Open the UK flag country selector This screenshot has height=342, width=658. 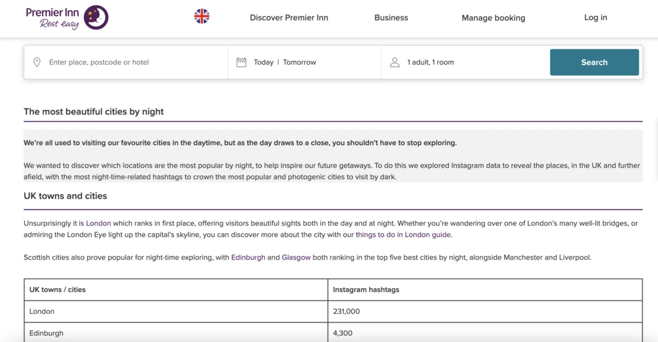(x=202, y=16)
